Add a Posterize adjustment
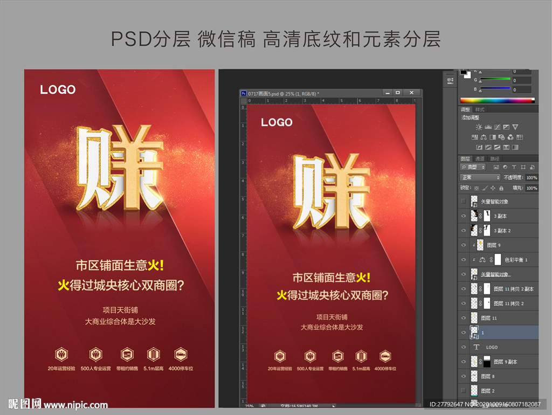The image size is (552, 415). [x=488, y=147]
